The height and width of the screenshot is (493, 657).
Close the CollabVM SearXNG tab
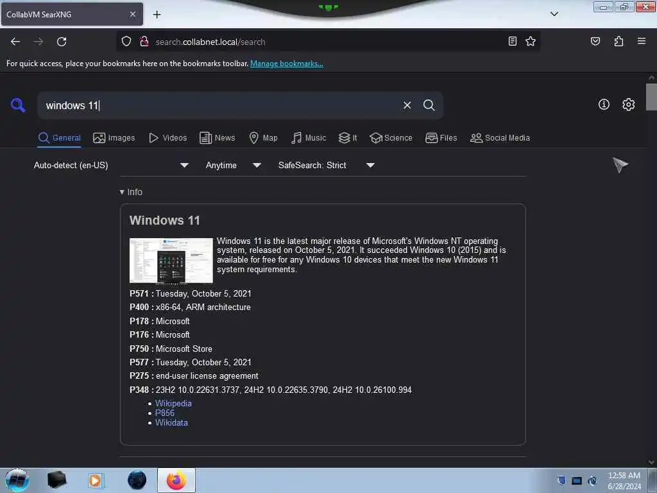[x=133, y=14]
